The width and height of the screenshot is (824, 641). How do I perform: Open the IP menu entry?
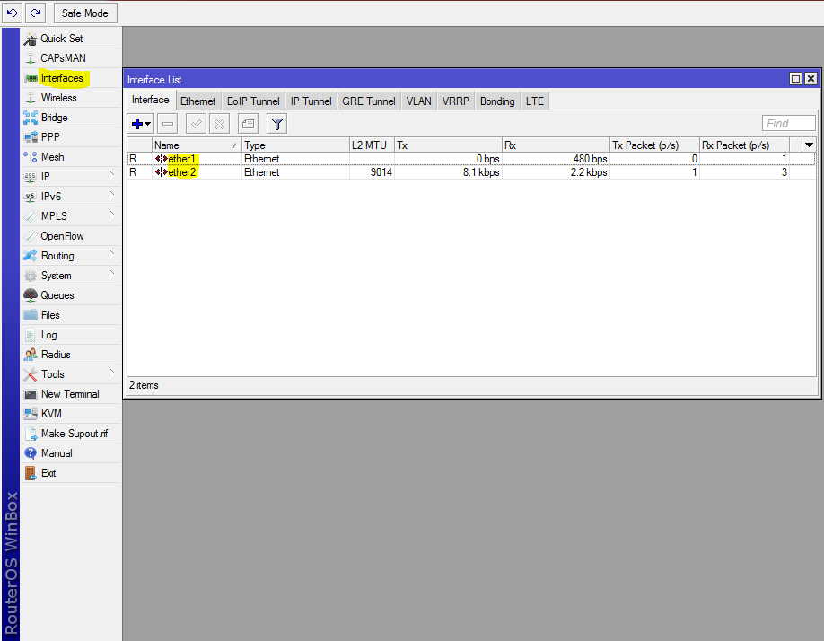pos(71,177)
